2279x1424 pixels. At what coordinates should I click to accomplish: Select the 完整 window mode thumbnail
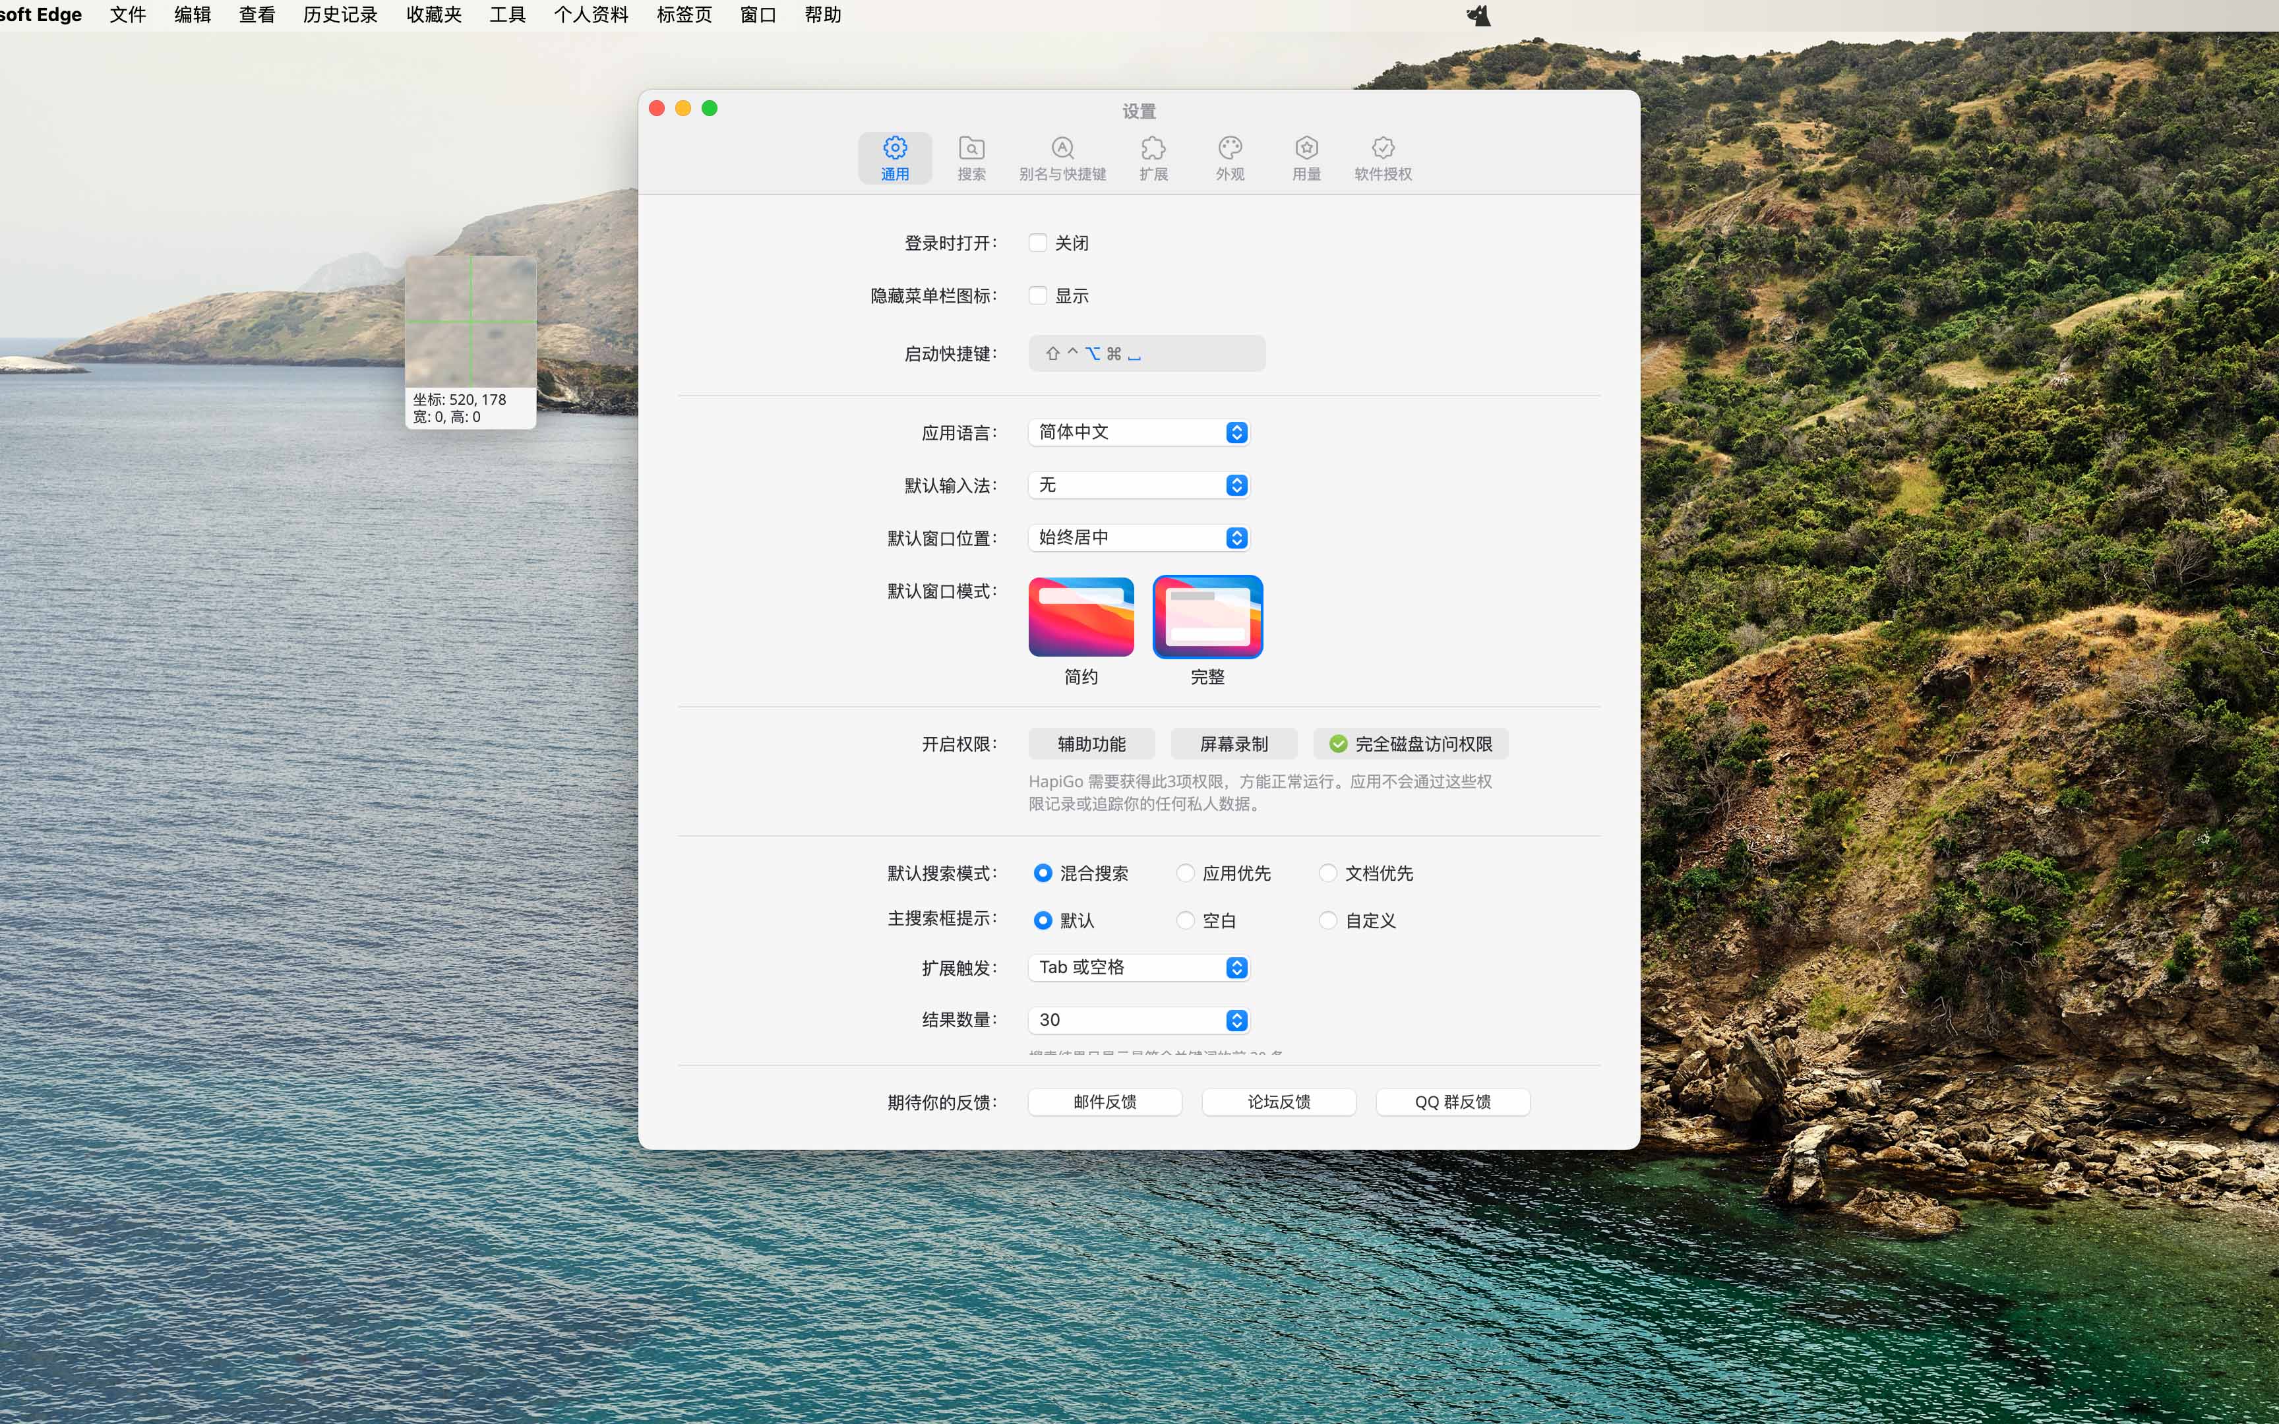click(1207, 617)
